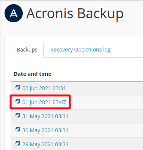Switch to the Backups tab
Viewport: 143px width, 150px height.
(x=27, y=50)
